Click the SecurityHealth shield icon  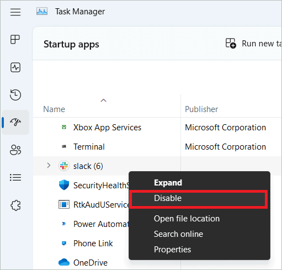[64, 185]
